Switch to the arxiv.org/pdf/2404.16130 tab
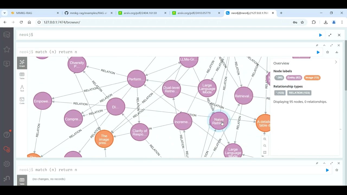Screen dimensions: 347x195 click(142, 13)
